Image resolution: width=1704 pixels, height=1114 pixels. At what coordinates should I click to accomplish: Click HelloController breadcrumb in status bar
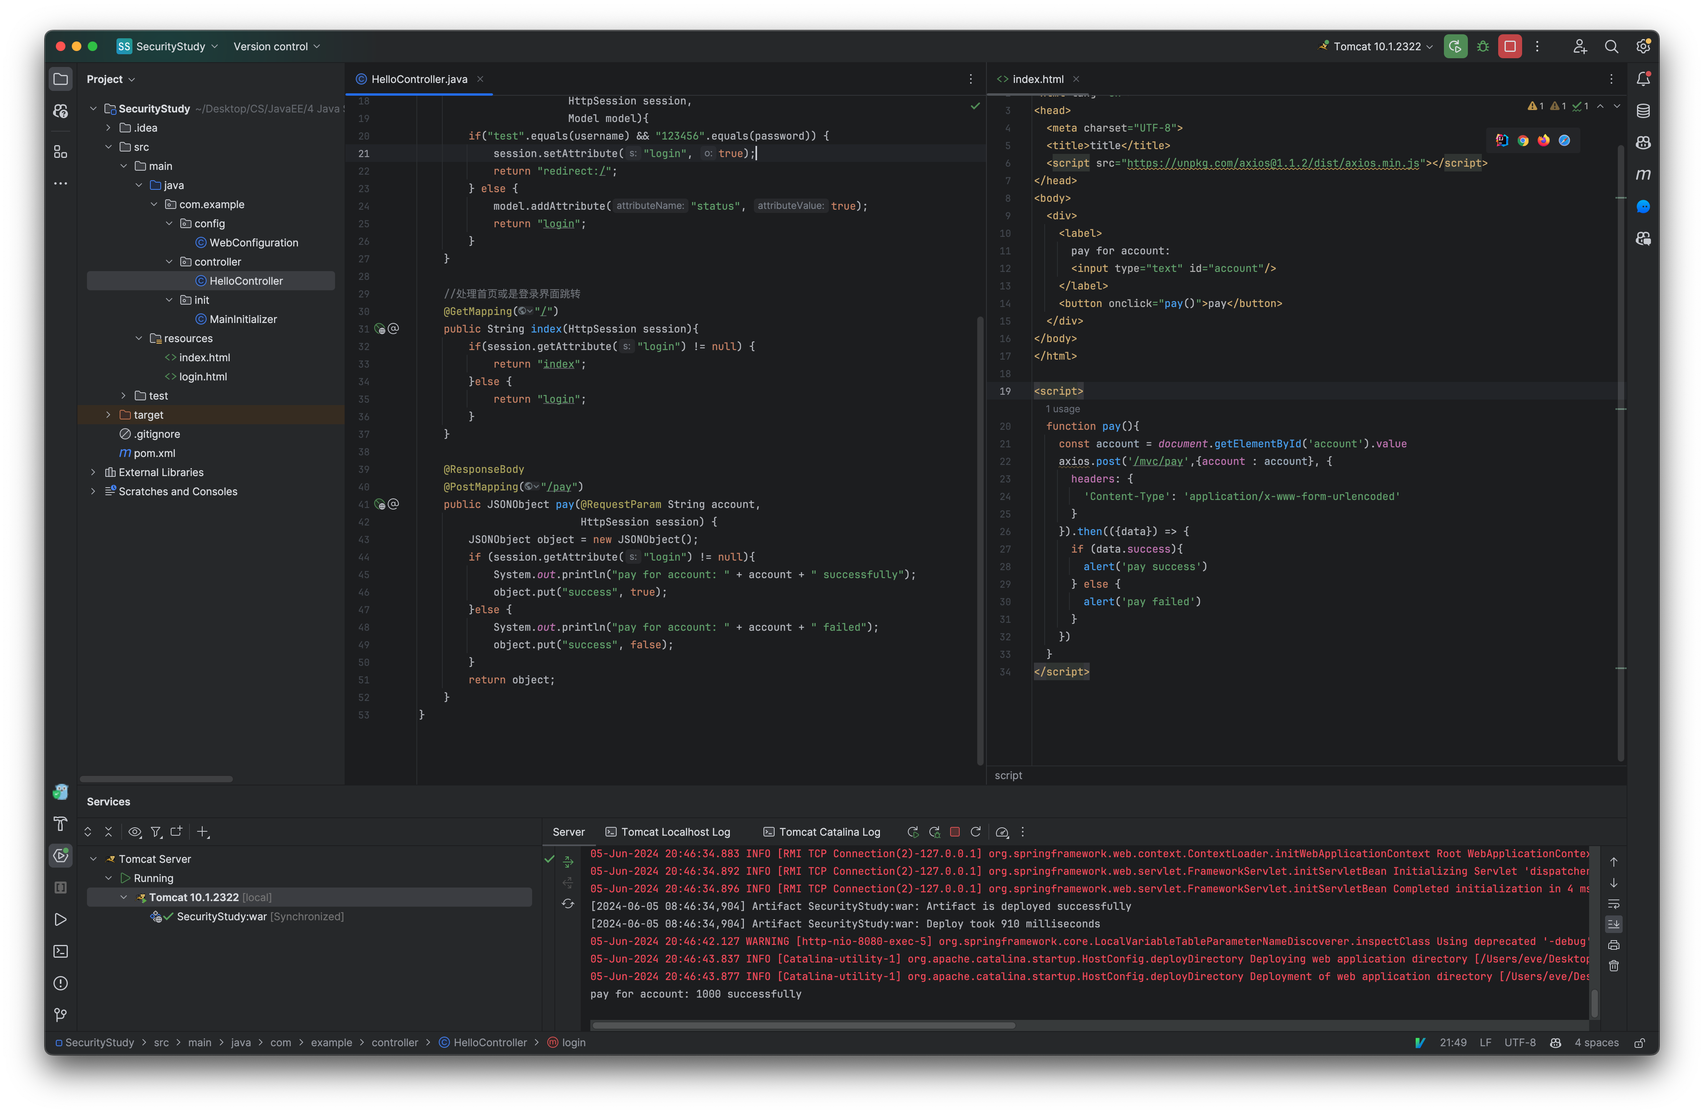(x=483, y=1043)
